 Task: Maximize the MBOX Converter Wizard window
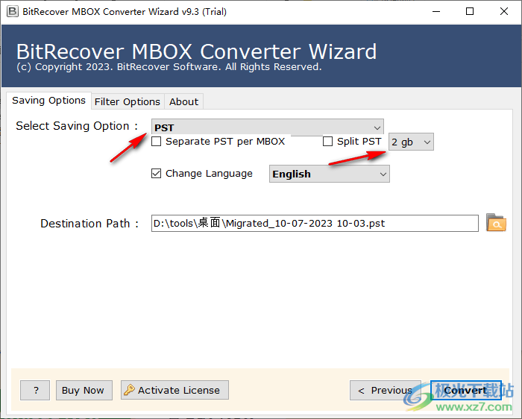[x=470, y=12]
